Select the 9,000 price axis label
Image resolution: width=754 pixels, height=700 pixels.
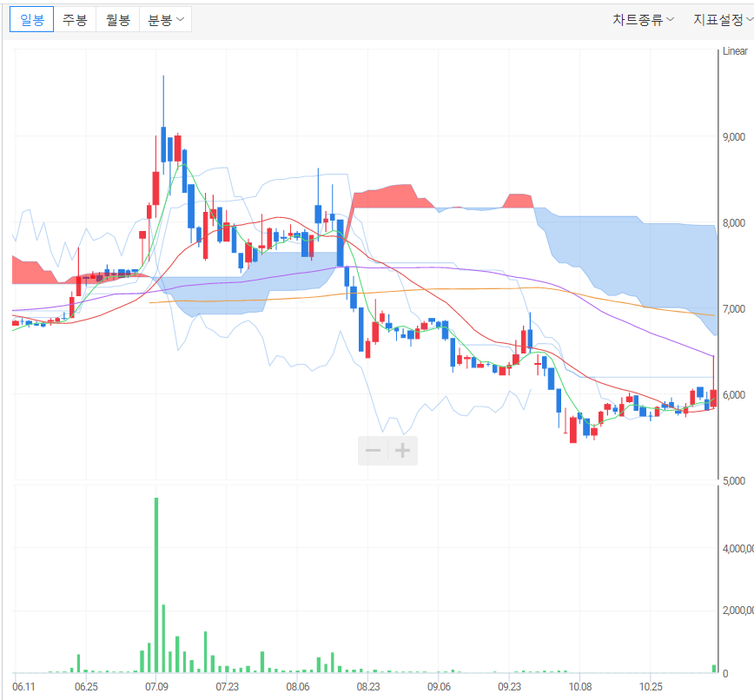pyautogui.click(x=734, y=137)
